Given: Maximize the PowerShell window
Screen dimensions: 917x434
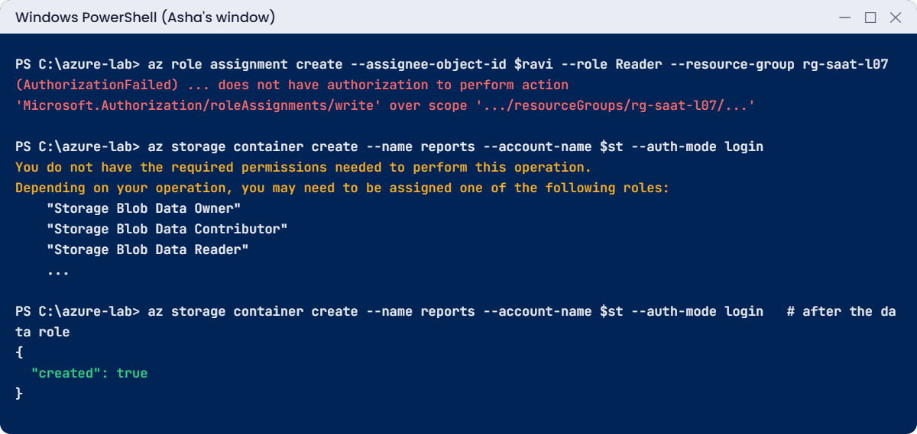Looking at the screenshot, I should tap(870, 17).
